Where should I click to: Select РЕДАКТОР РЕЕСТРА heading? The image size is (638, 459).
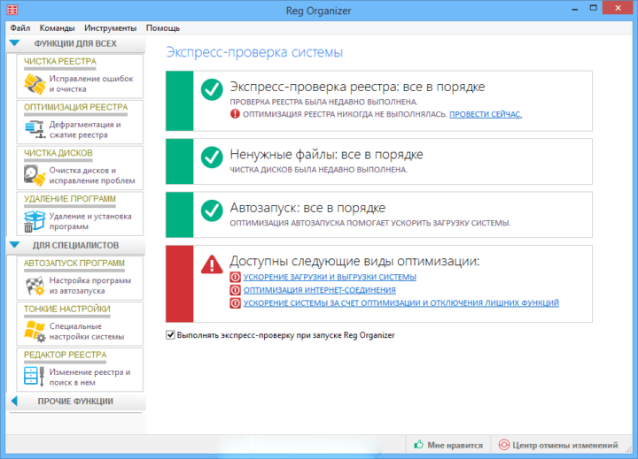point(65,355)
